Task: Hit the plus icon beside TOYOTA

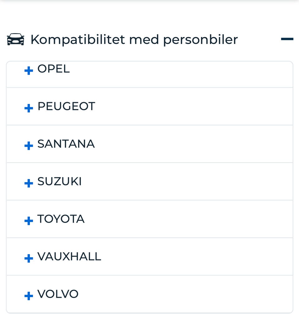Action: tap(29, 220)
